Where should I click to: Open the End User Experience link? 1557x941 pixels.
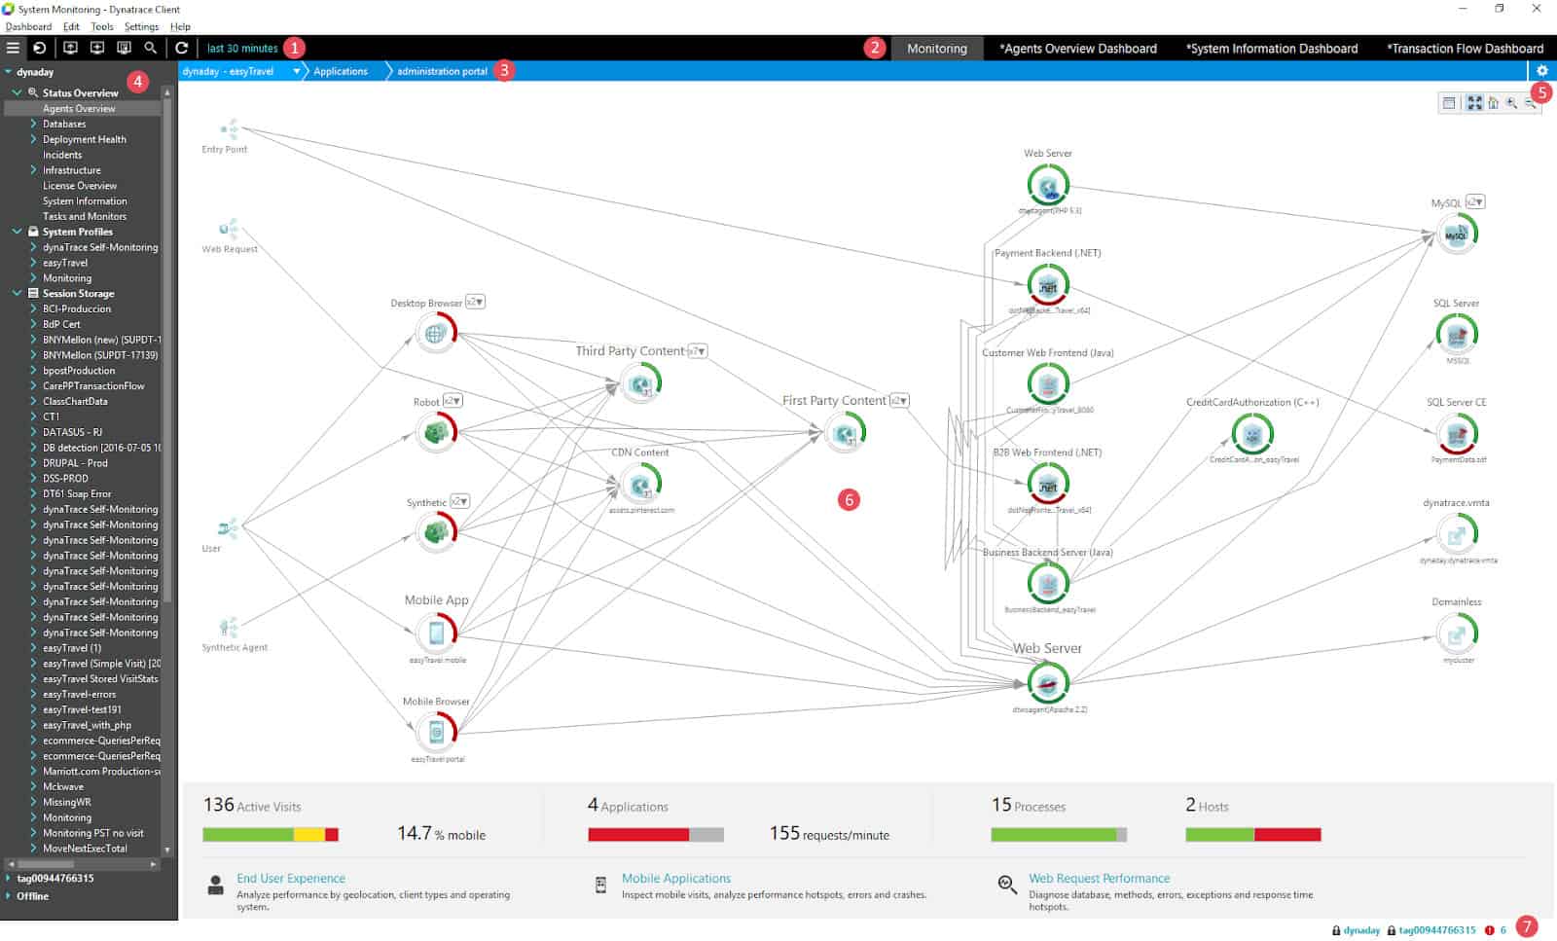(291, 878)
